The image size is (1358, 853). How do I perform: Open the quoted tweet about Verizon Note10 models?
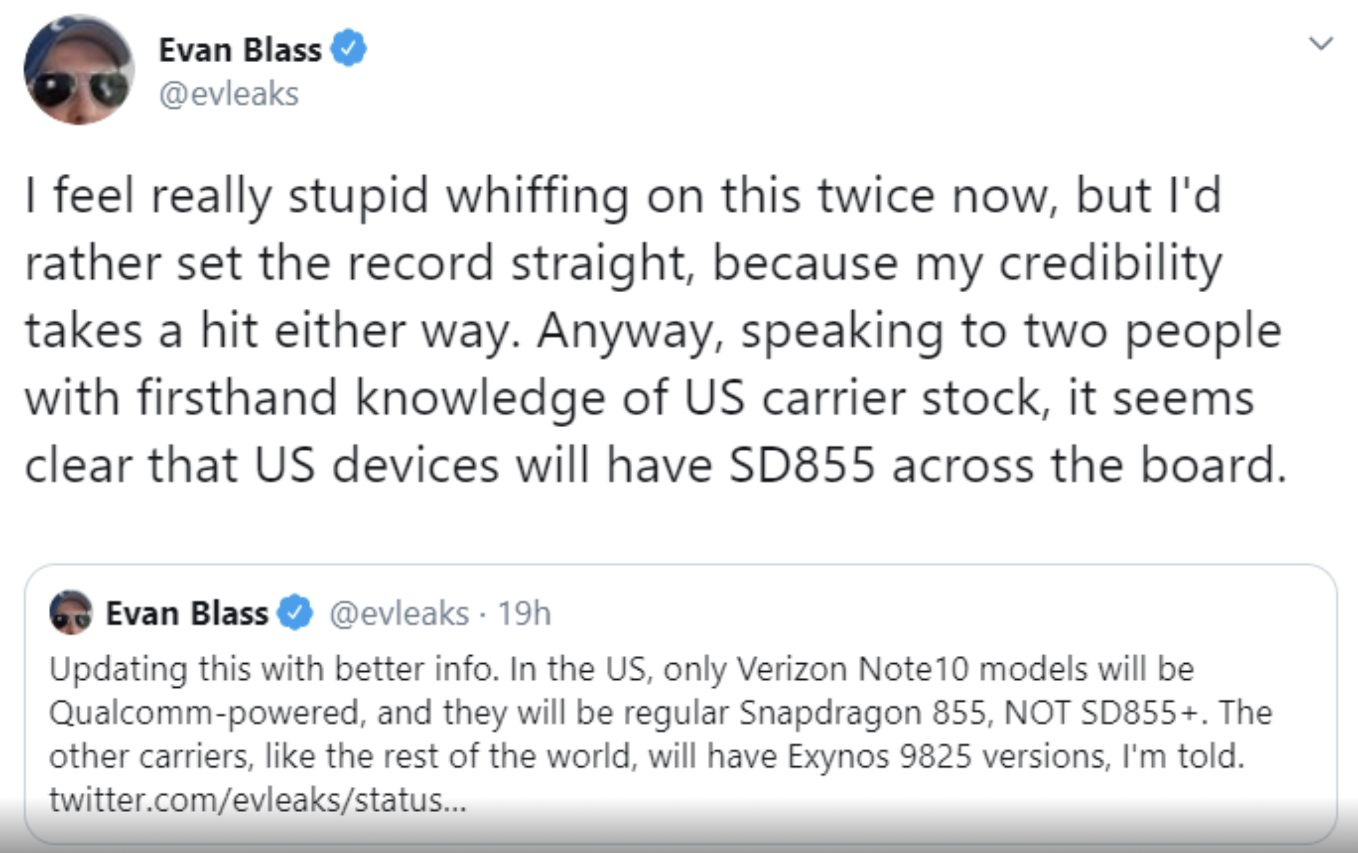point(681,704)
